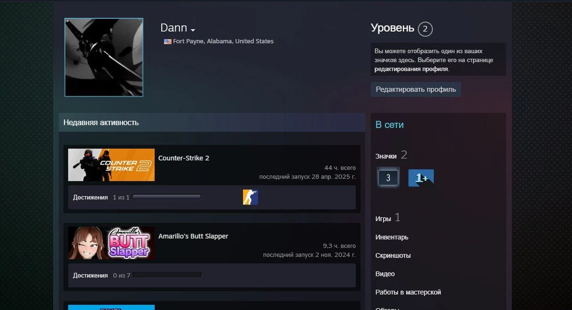The image size is (572, 310).
Task: Open the Dann profile avatar picture
Action: (x=104, y=57)
